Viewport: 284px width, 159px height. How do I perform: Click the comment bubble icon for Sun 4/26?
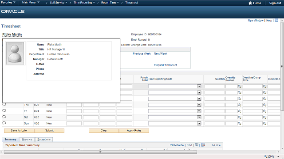[x=4, y=123]
